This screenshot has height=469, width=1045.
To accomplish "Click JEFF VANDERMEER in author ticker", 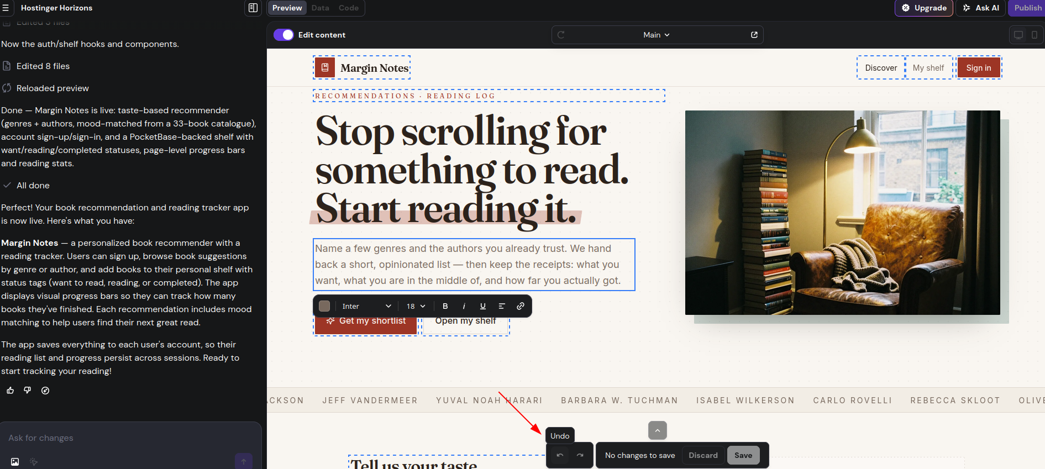I will [x=370, y=401].
